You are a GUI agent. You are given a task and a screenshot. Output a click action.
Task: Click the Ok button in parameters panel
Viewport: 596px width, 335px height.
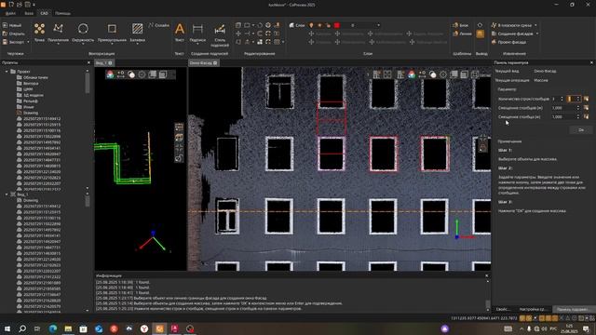click(x=581, y=130)
